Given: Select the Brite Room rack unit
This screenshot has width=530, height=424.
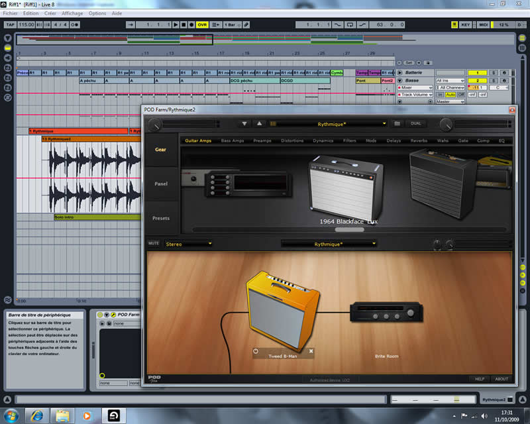Looking at the screenshot, I should tap(386, 313).
